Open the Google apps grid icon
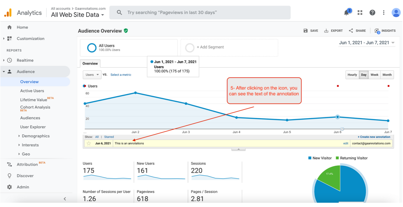 [x=360, y=13]
